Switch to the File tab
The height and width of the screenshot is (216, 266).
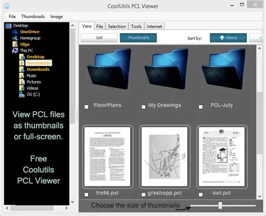click(100, 26)
